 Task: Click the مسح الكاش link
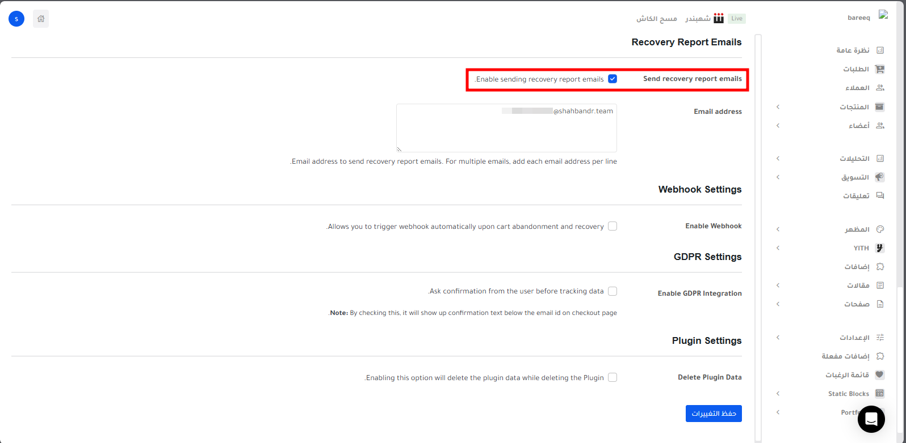[656, 19]
